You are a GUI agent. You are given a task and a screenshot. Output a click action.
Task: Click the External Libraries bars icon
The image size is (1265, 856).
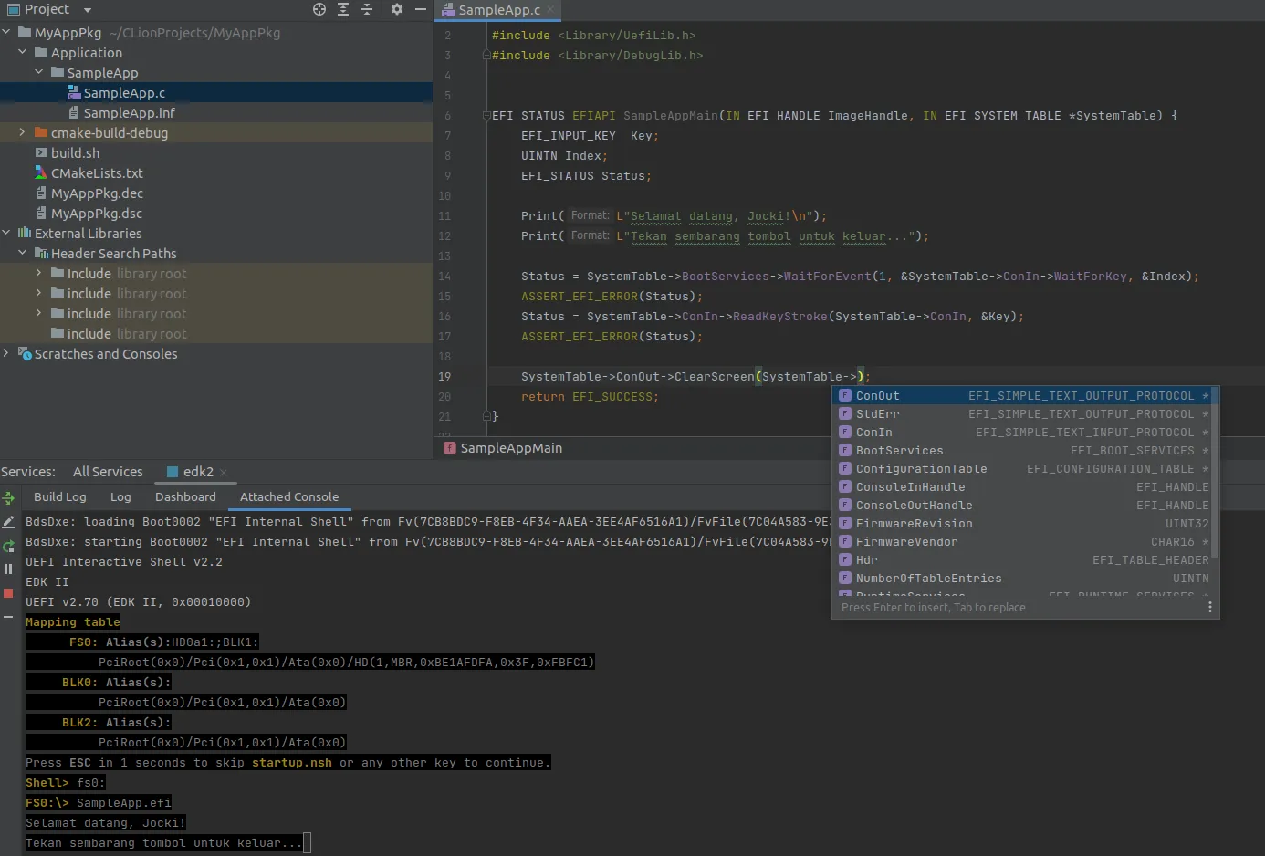25,233
